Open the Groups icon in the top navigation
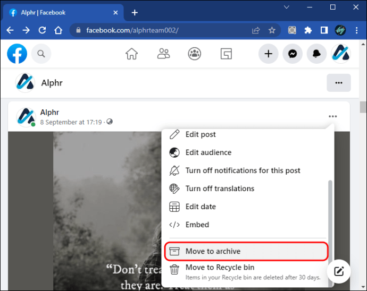Screen dimensions: 367x291 coord(195,54)
